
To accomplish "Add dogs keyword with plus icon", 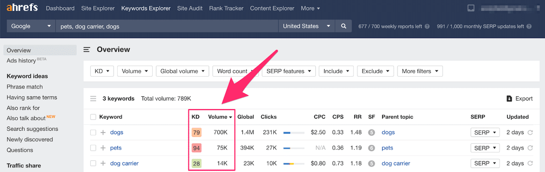I will coord(103,133).
